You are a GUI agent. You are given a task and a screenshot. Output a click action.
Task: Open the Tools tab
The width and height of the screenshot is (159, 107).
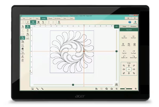click(71, 19)
